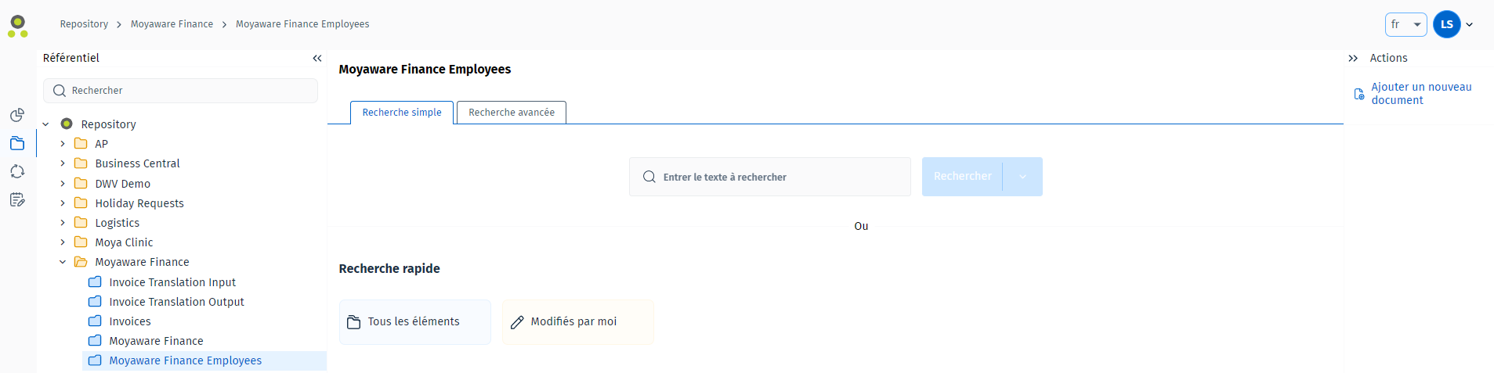1494x373 pixels.
Task: Open the dashboard pie chart sidebar icon
Action: 17,115
